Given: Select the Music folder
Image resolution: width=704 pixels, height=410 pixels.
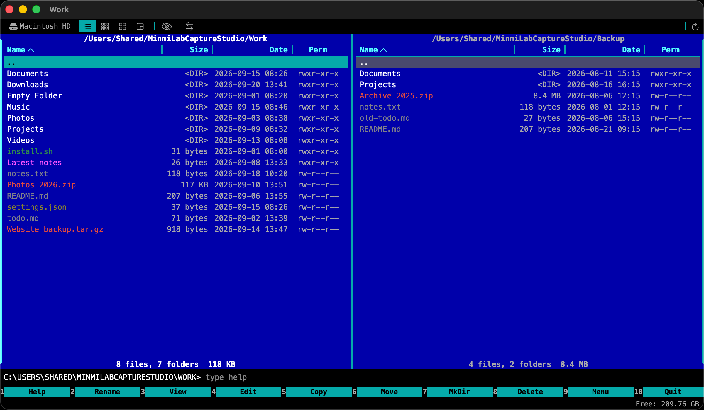Looking at the screenshot, I should point(175,107).
